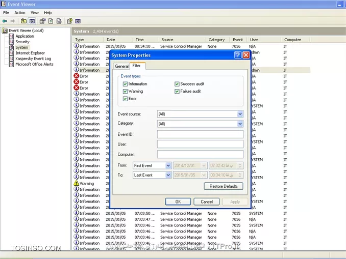
Task: Click the To time spinner control
Action: click(240, 175)
